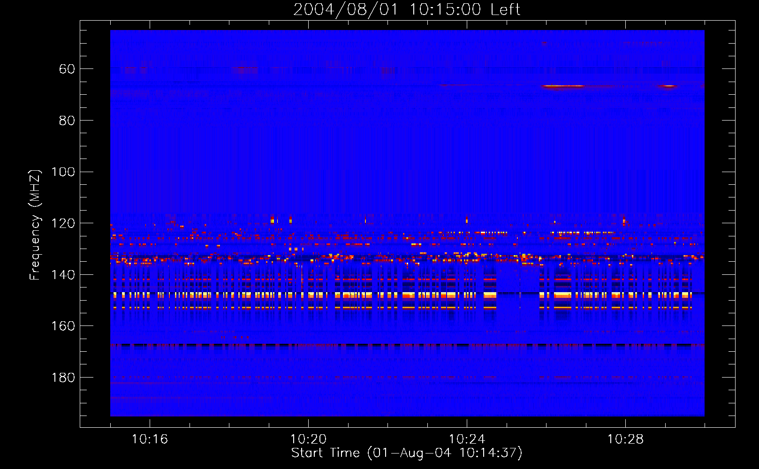The height and width of the screenshot is (469, 759).
Task: Select the 'Frequency (MHZ)' y-axis label
Action: pyautogui.click(x=35, y=225)
